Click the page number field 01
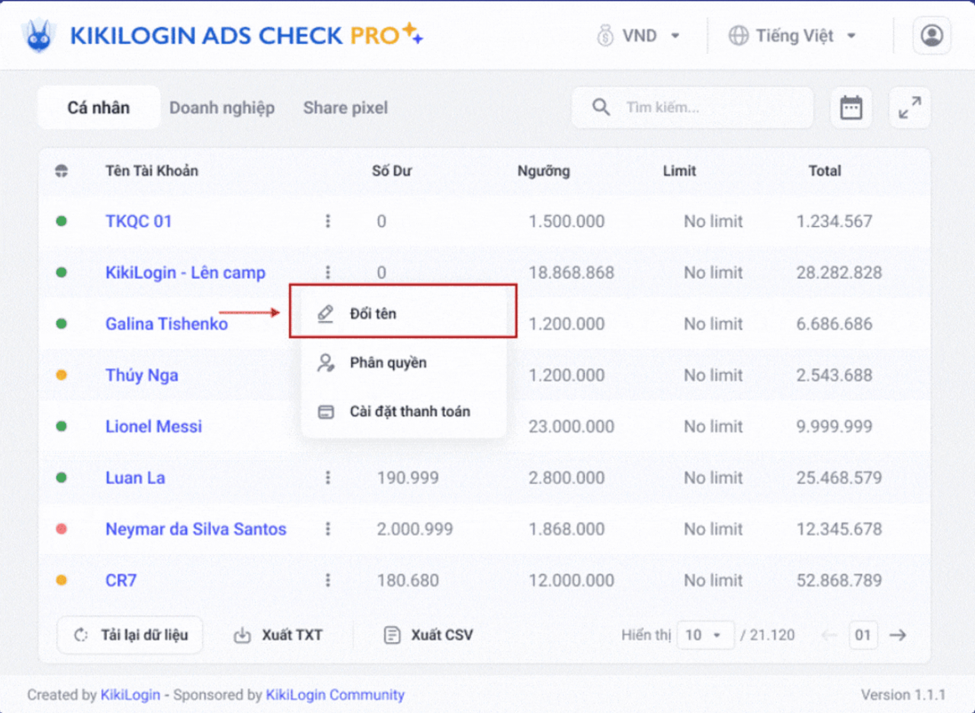 pos(863,635)
